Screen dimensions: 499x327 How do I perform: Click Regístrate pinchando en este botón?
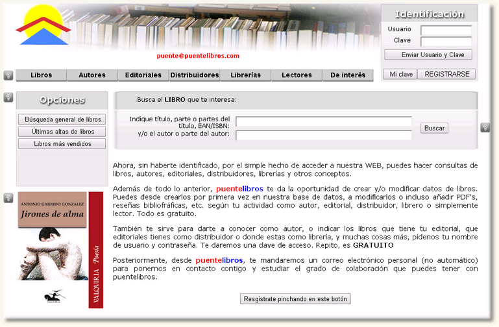295,299
